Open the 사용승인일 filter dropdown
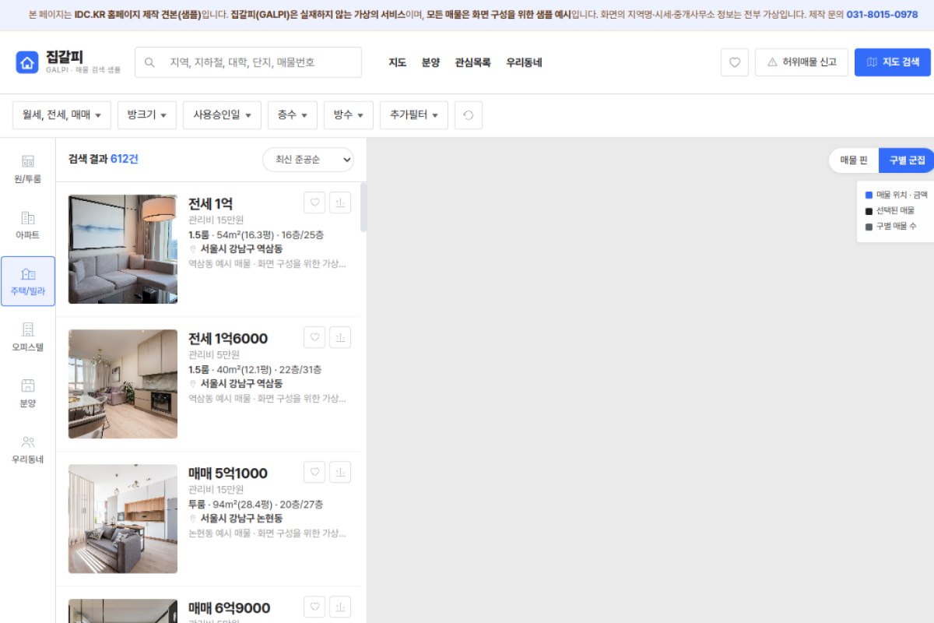The width and height of the screenshot is (934, 623). (222, 115)
